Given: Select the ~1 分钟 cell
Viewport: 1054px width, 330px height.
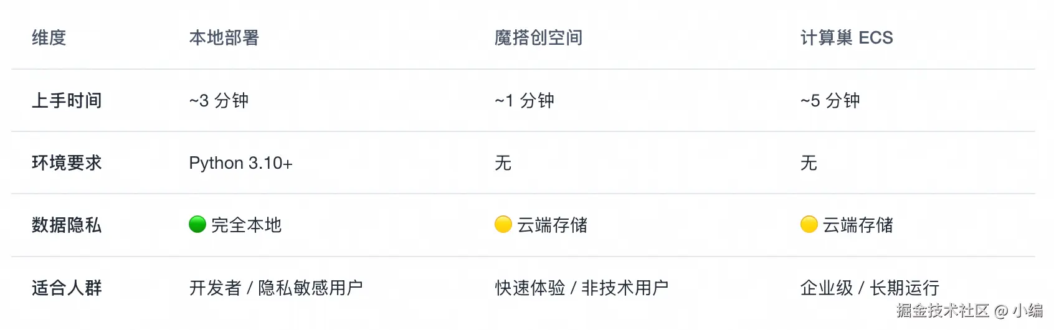Looking at the screenshot, I should (525, 100).
